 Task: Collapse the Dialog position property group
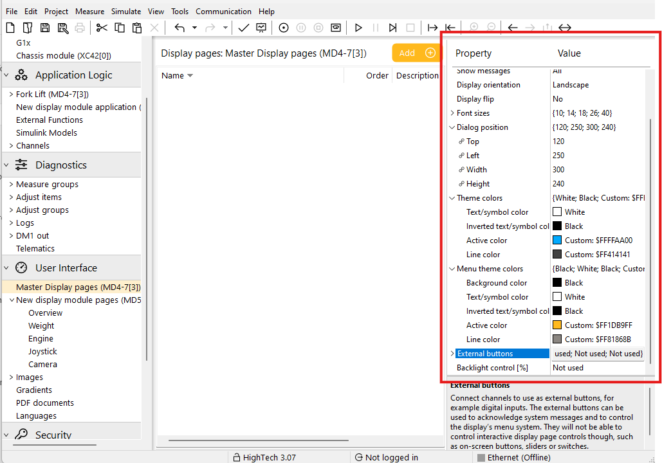[x=452, y=127]
